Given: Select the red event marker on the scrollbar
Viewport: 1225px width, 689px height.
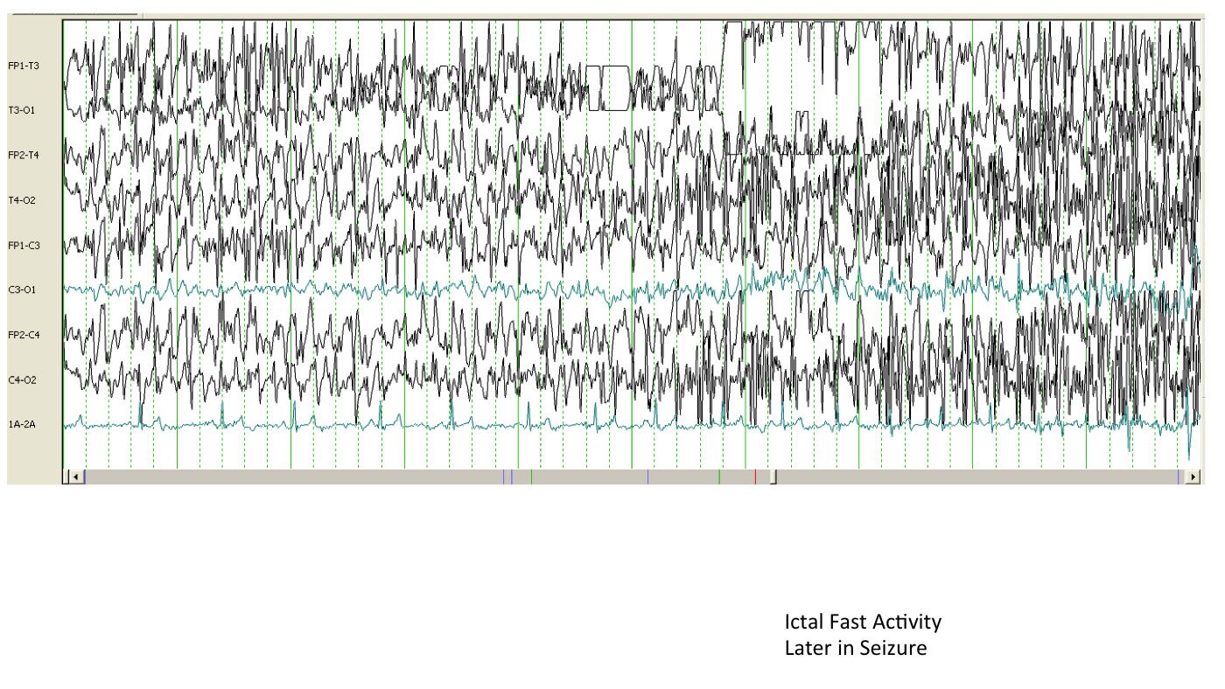Looking at the screenshot, I should coord(755,477).
